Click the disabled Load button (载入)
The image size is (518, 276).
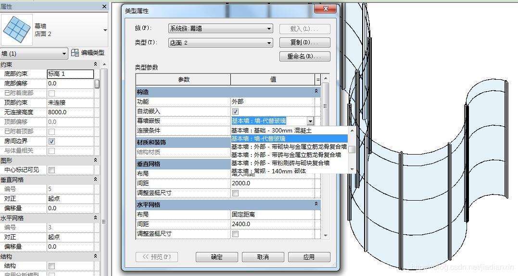(x=304, y=29)
